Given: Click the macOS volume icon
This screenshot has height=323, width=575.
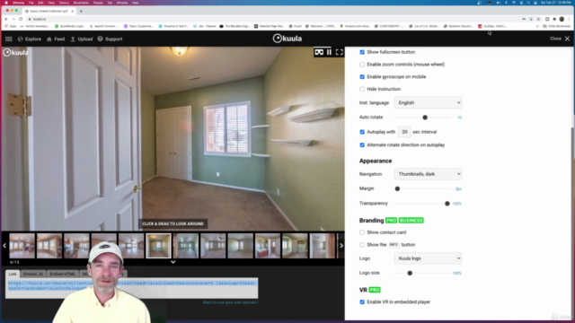Looking at the screenshot, I should pos(498,3).
